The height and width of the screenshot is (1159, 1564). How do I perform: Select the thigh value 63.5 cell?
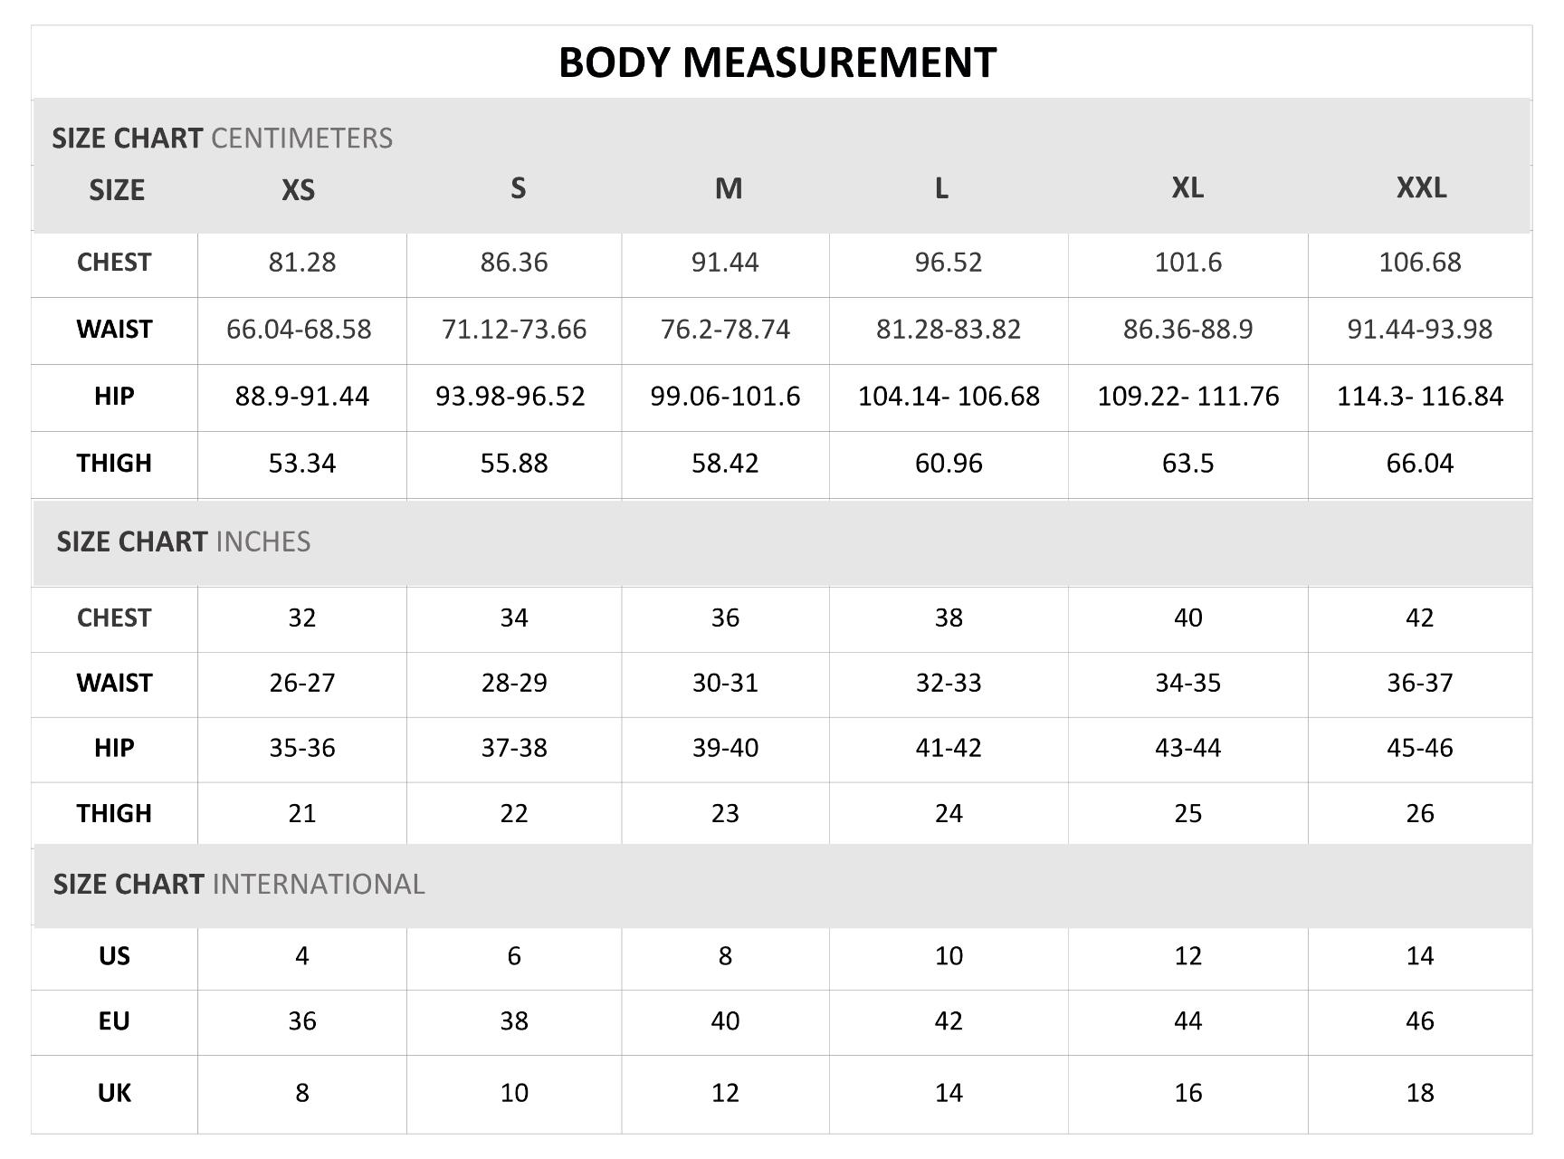pyautogui.click(x=1187, y=464)
